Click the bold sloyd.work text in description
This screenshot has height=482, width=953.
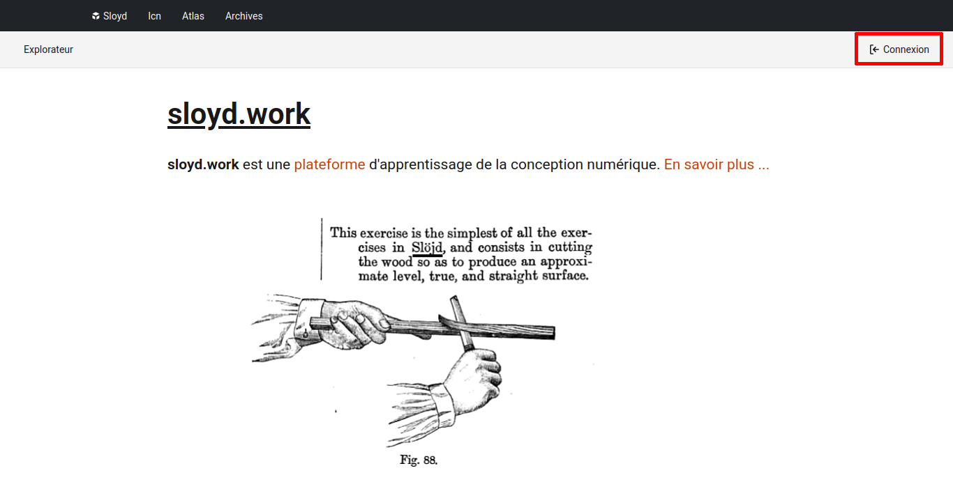203,165
